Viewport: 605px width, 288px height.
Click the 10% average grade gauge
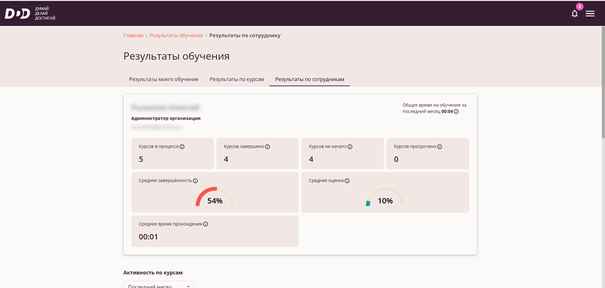385,197
